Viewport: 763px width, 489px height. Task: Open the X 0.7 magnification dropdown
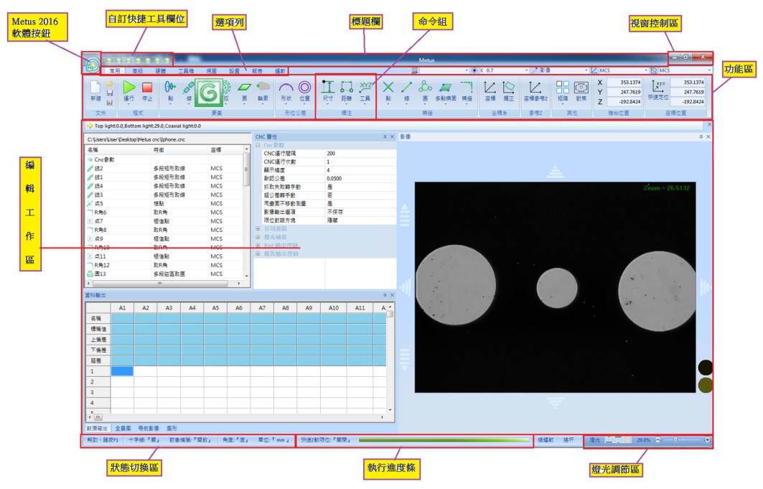(526, 70)
